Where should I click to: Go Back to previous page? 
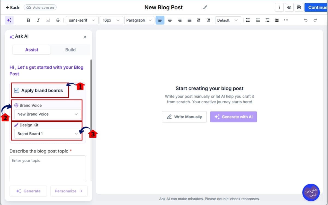point(12,7)
